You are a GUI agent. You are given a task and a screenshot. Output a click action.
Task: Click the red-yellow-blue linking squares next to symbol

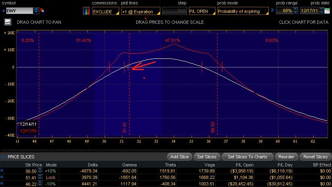[42, 10]
